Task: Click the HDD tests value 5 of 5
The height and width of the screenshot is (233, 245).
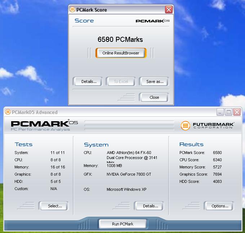Action: point(55,181)
